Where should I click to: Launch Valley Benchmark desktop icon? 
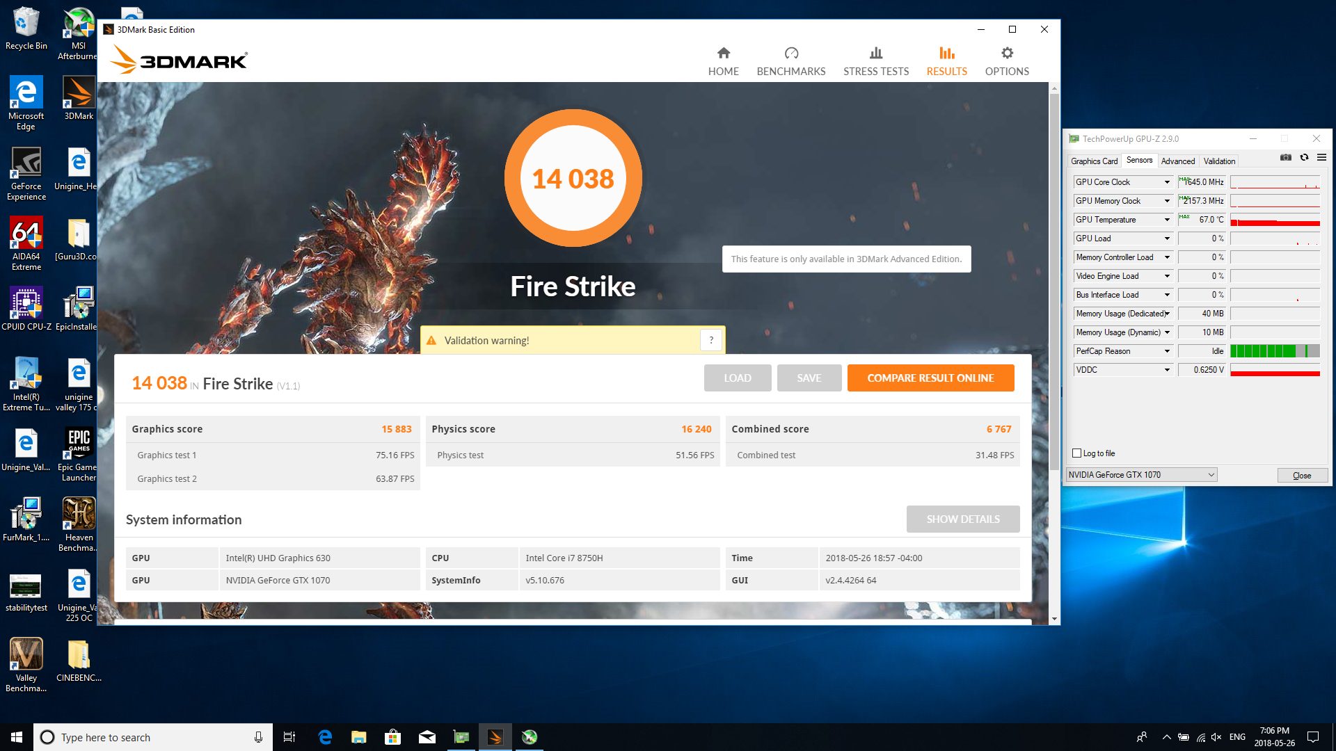pyautogui.click(x=26, y=665)
